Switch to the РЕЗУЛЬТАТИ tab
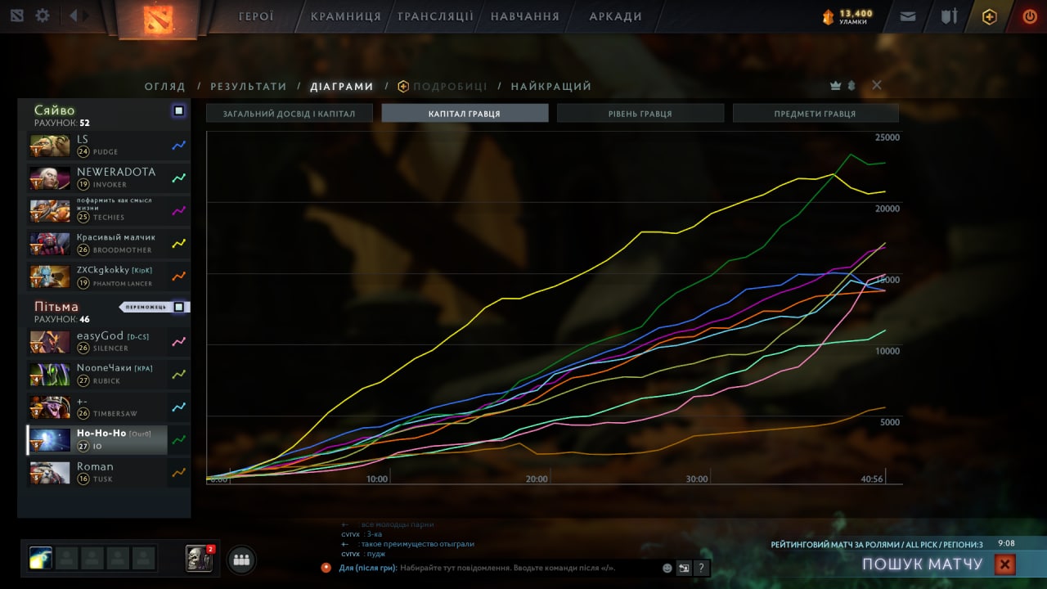This screenshot has width=1047, height=589. click(x=249, y=86)
